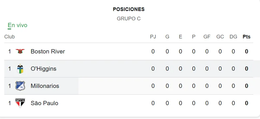Click the GF column header
This screenshot has width=260, height=119.
(207, 37)
